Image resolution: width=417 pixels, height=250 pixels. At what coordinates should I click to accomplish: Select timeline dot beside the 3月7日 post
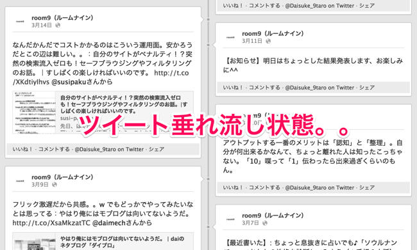coord(208,227)
